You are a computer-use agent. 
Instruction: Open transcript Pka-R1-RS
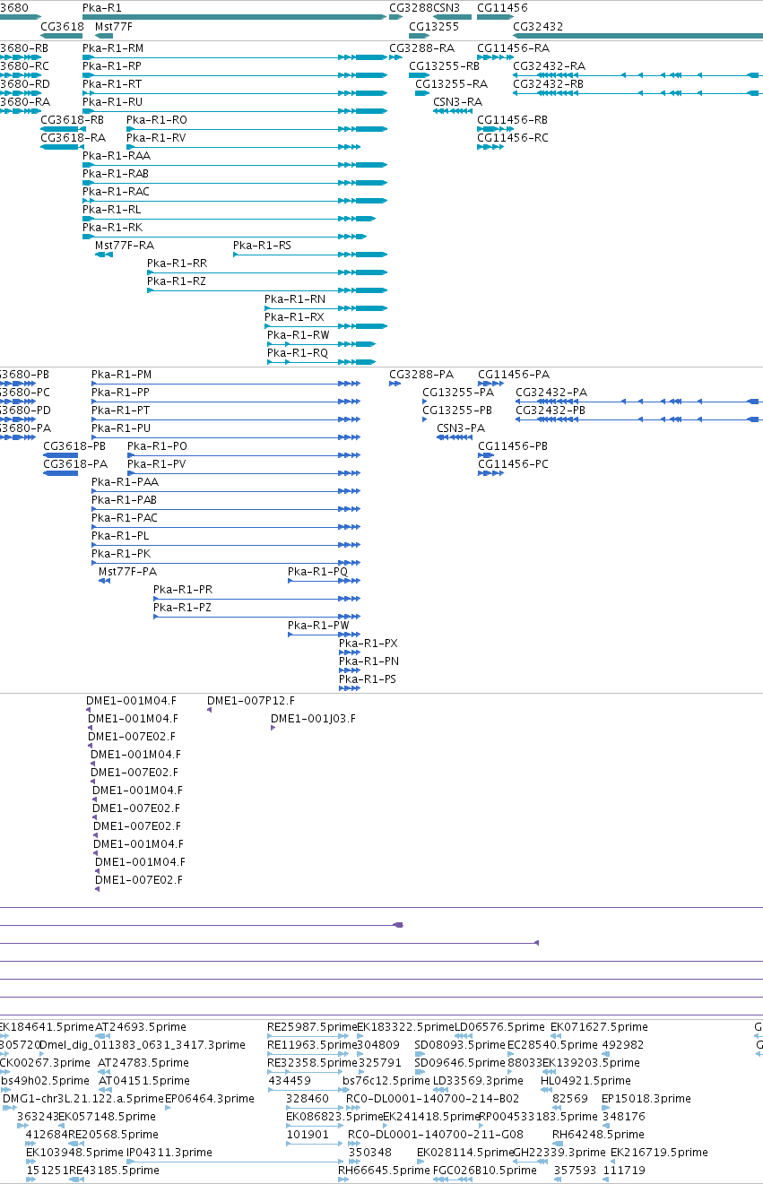(x=262, y=246)
